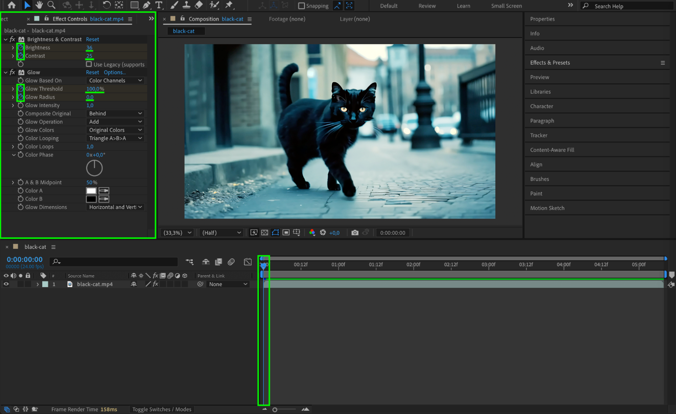Click the white Color A swatch
Image resolution: width=676 pixels, height=414 pixels.
(x=91, y=191)
